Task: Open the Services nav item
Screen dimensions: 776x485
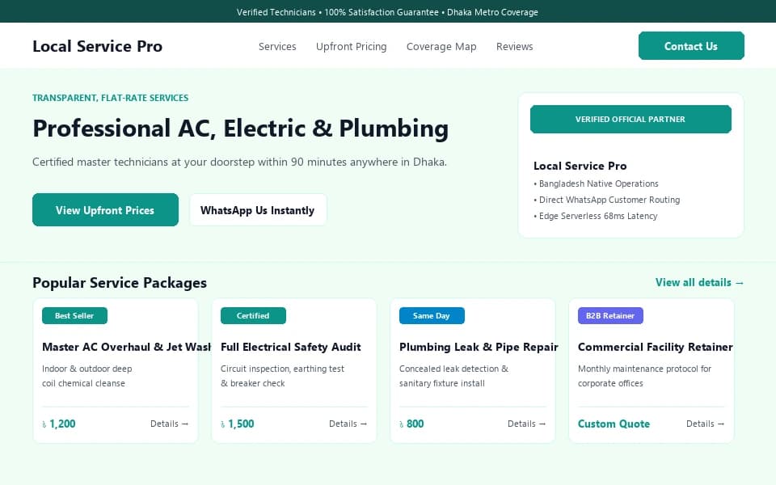Action: [277, 47]
